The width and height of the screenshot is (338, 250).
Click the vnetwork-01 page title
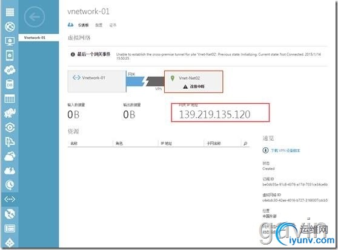88,11
